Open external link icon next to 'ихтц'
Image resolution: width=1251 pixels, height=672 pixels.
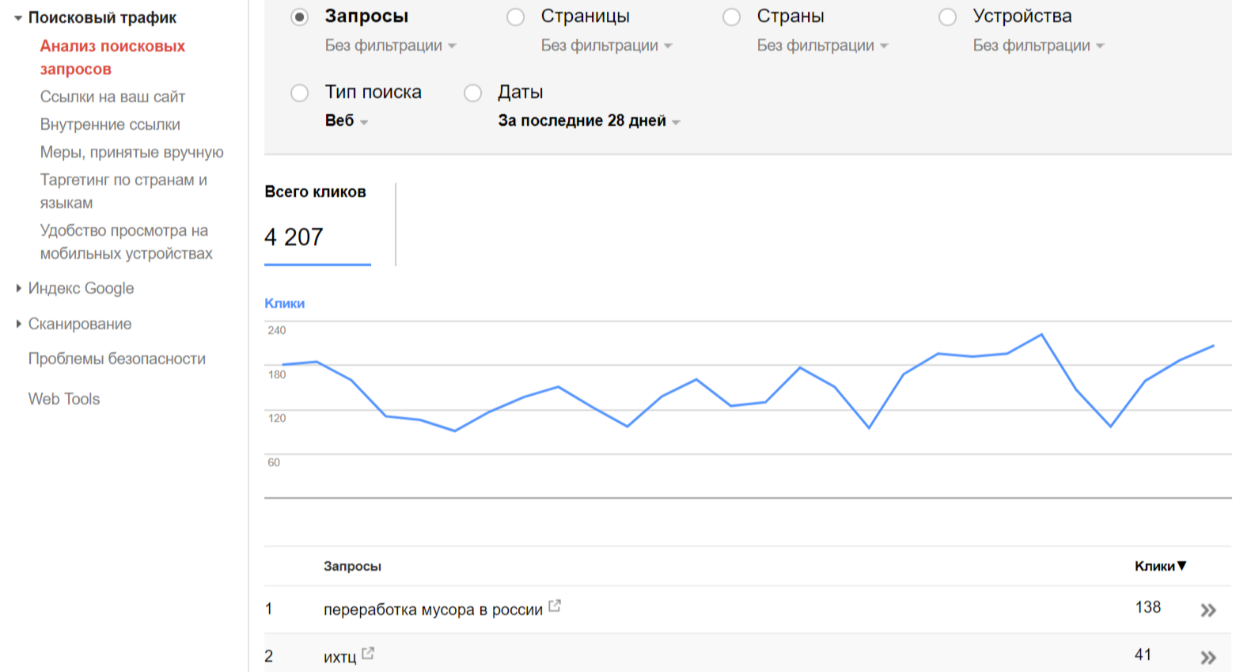(x=368, y=654)
